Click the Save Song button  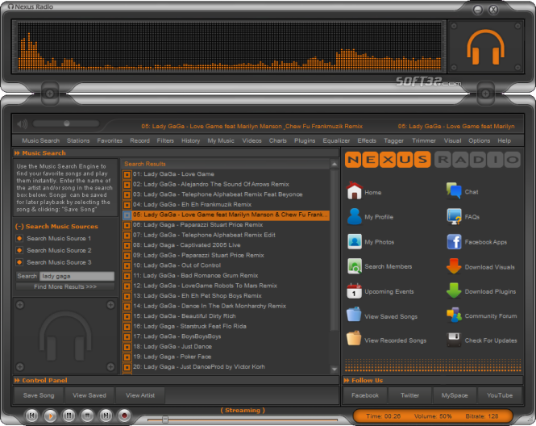(39, 395)
